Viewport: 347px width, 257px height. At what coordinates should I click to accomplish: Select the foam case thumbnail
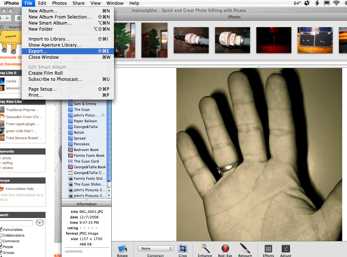click(315, 40)
